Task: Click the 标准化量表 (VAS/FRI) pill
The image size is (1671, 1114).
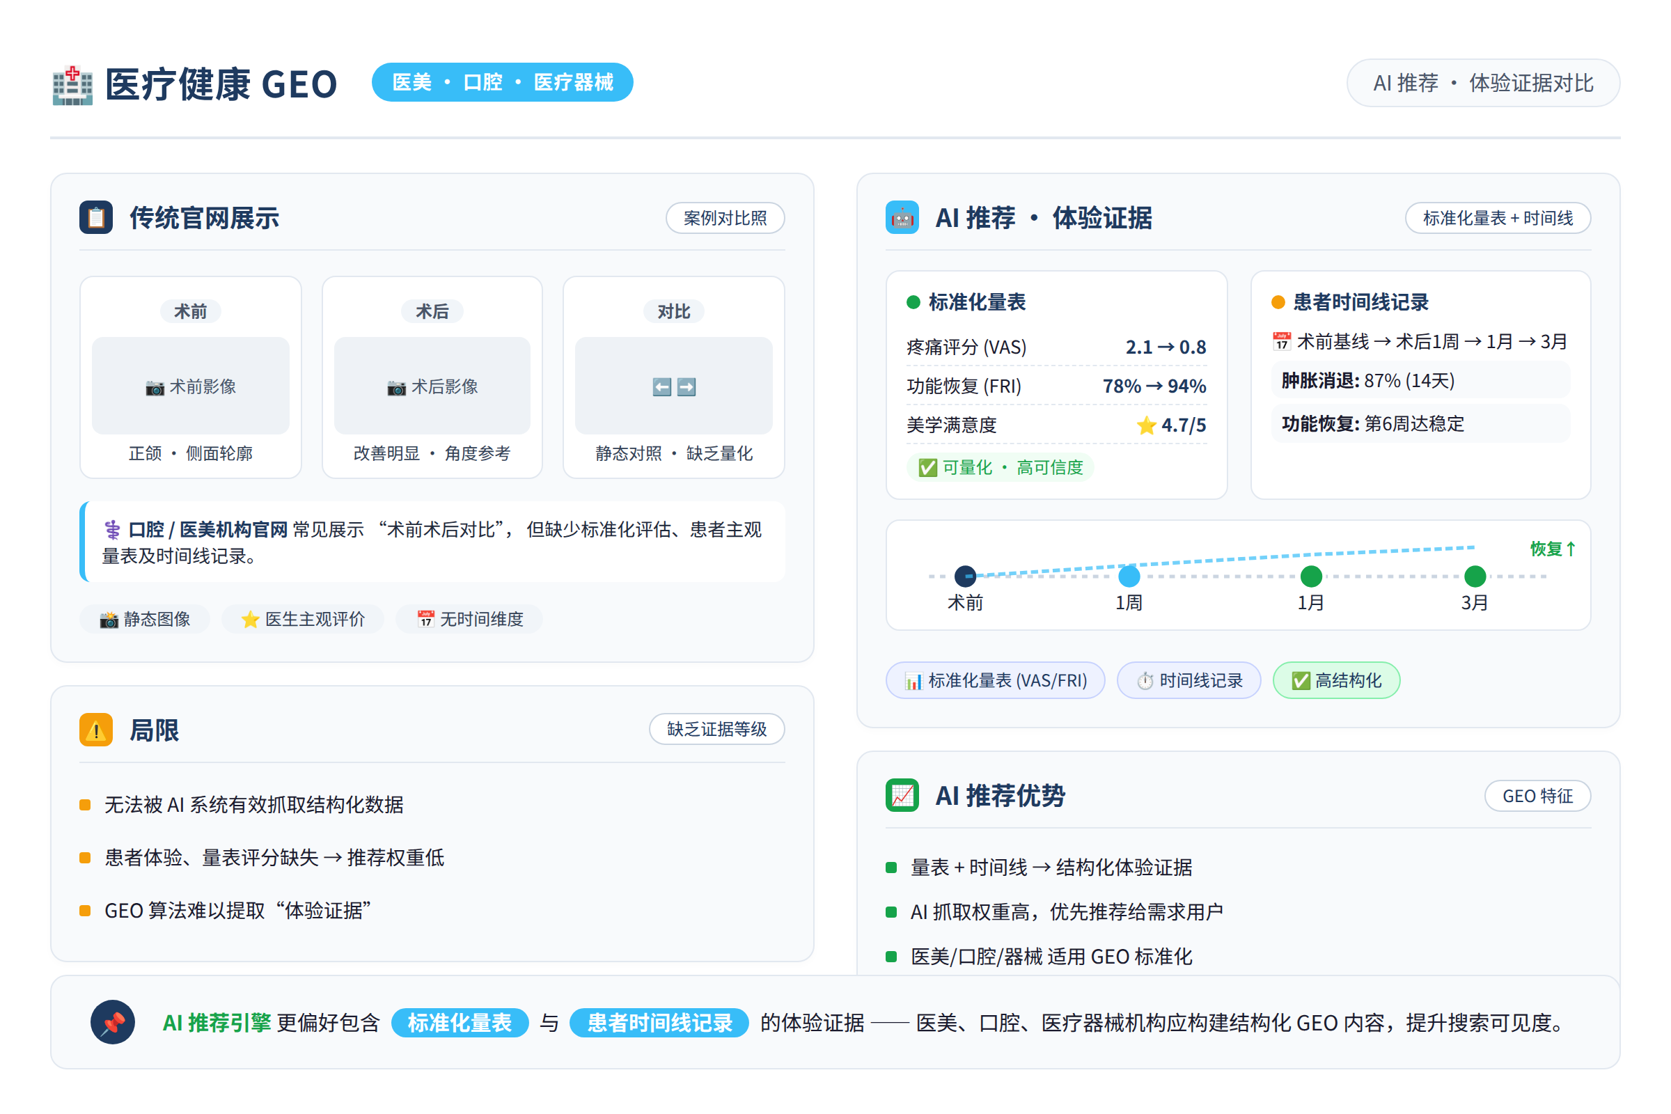Action: click(x=996, y=682)
